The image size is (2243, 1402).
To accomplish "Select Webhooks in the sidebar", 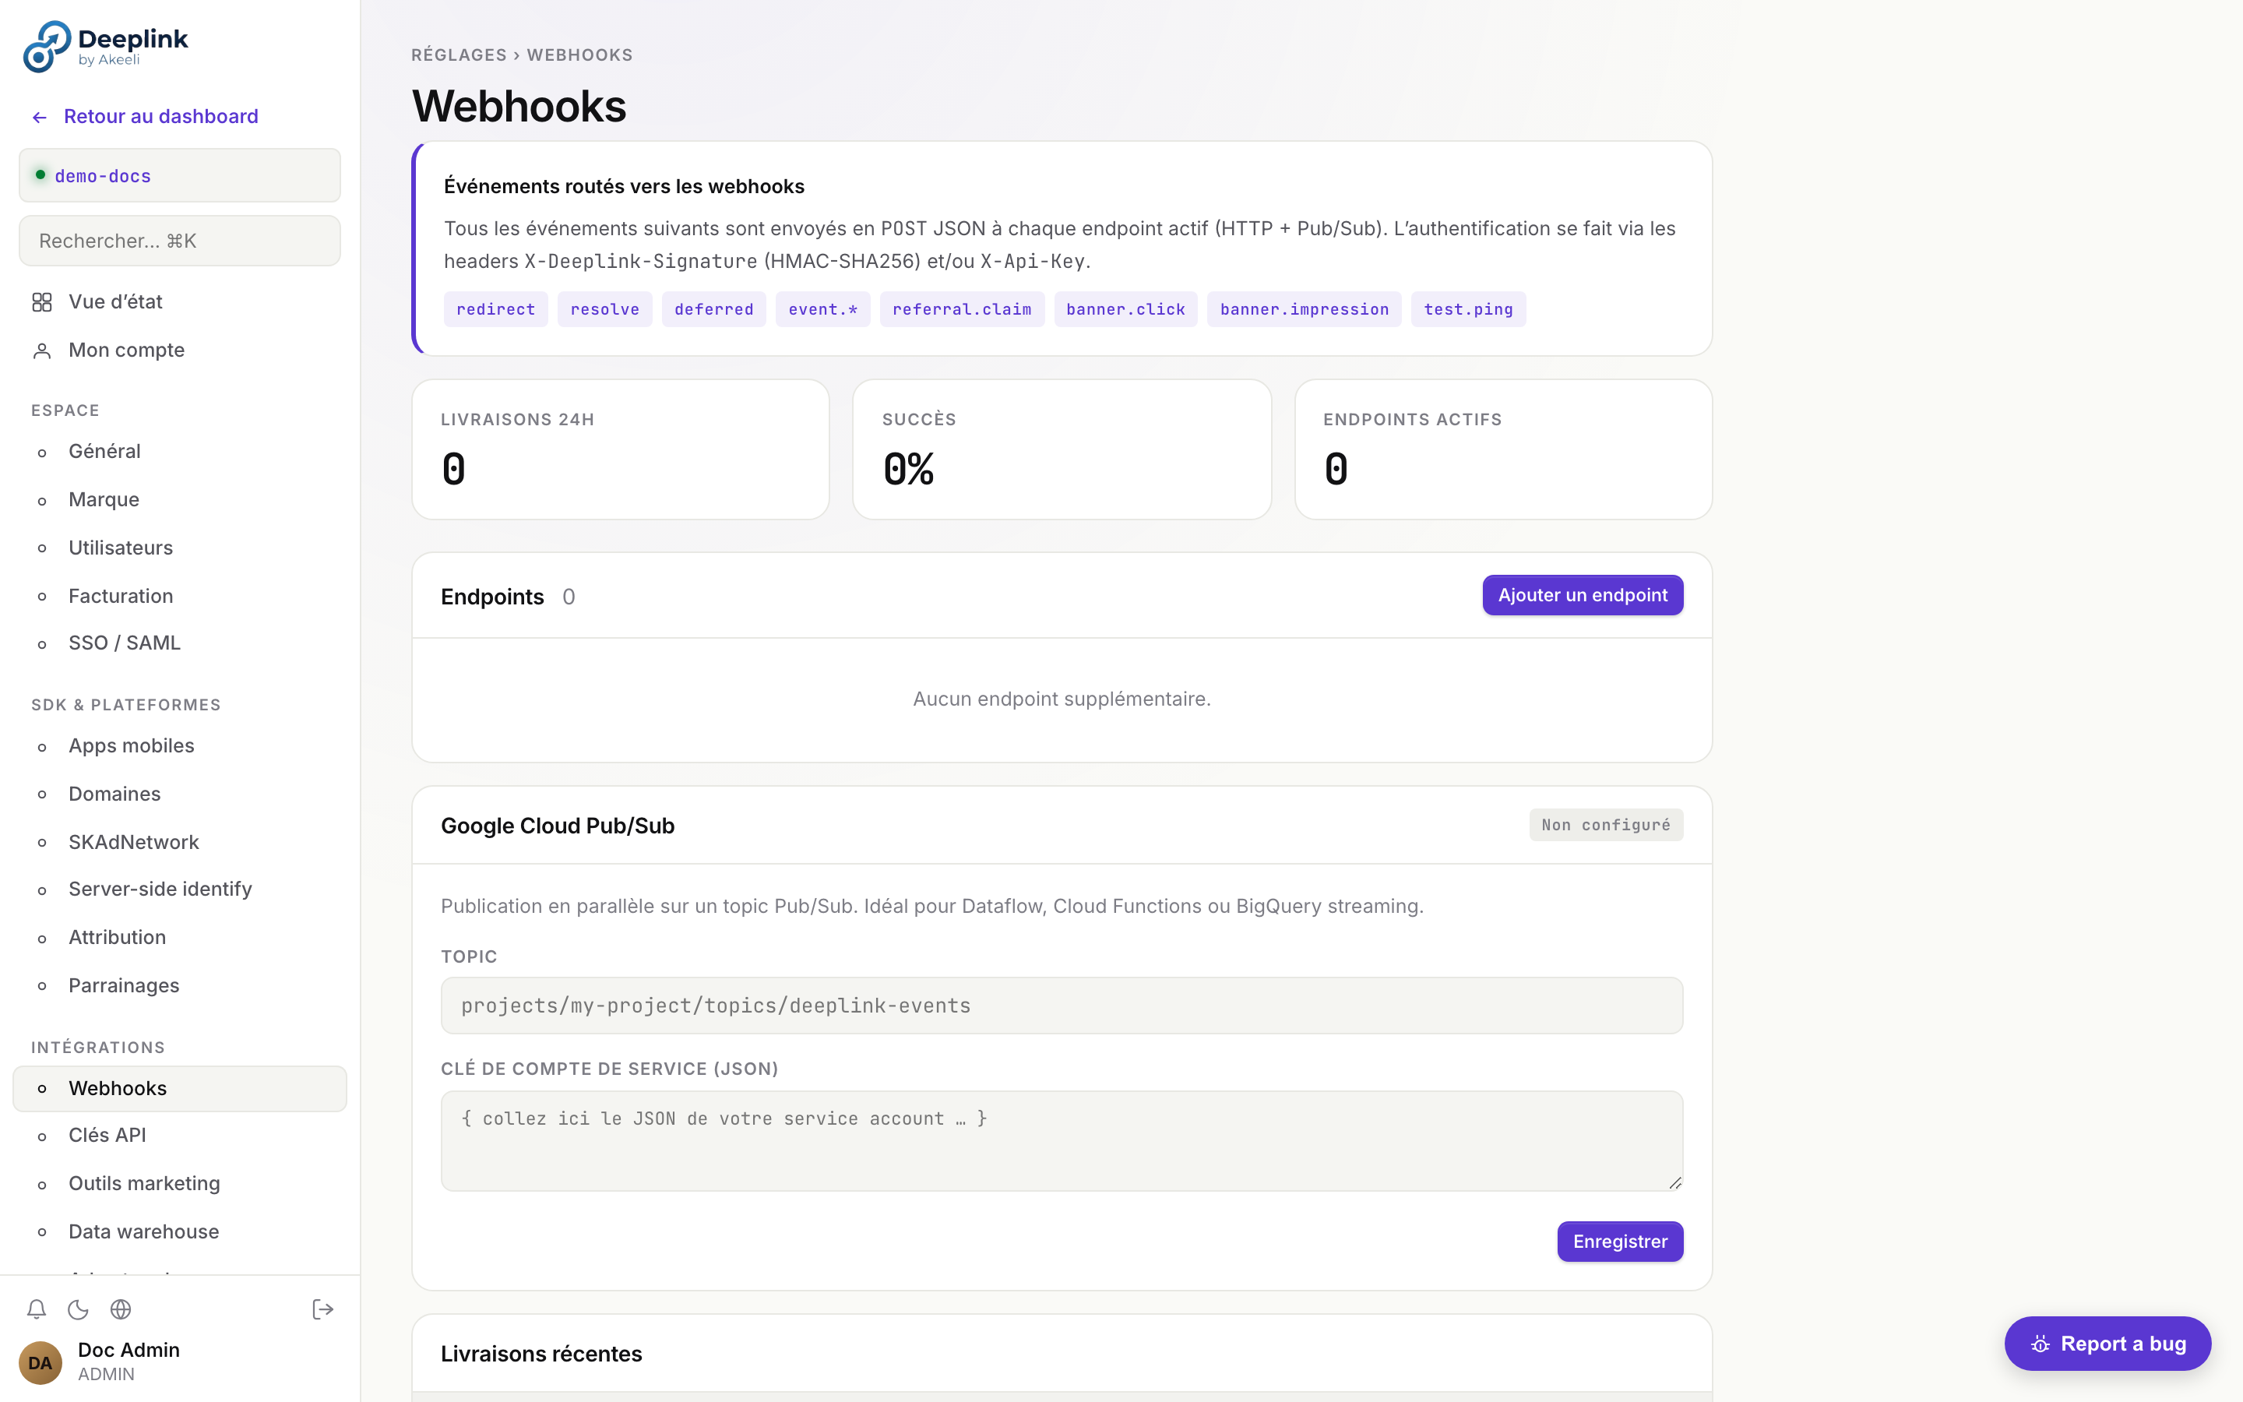I will 180,1089.
